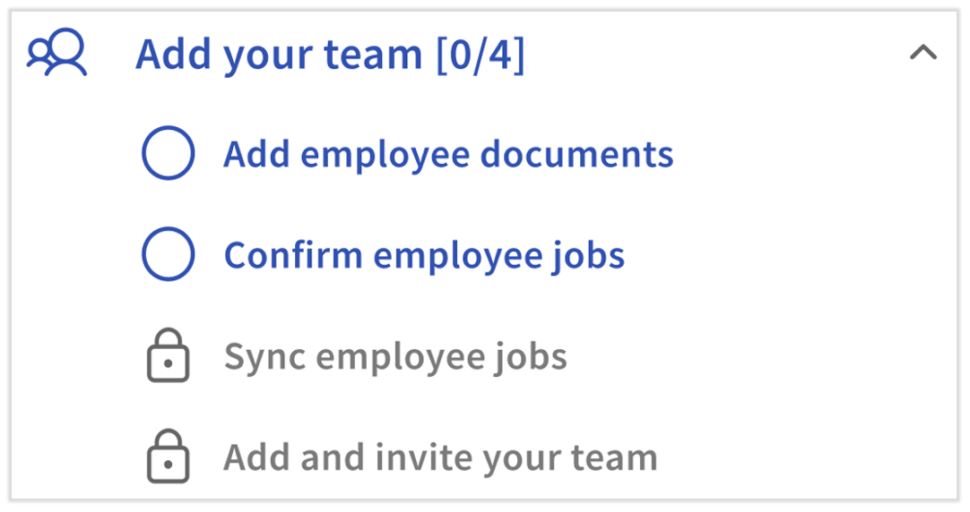Image resolution: width=970 pixels, height=512 pixels.
Task: Click the team people icon
Action: [x=56, y=54]
